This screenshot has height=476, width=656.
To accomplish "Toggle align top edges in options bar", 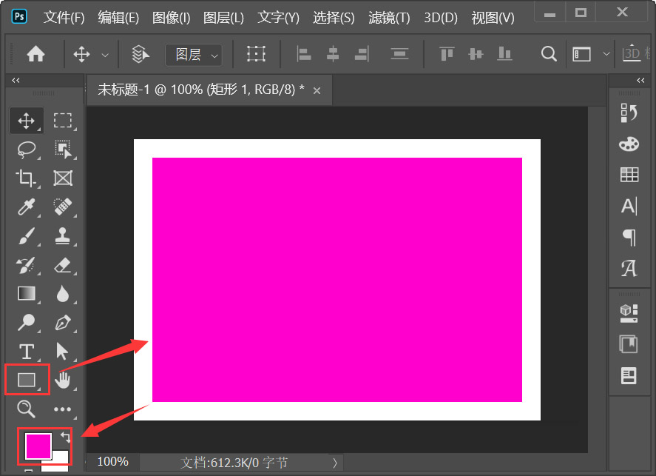I will click(x=445, y=53).
